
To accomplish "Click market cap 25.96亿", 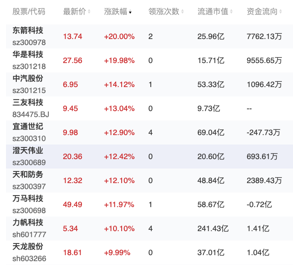I will pyautogui.click(x=211, y=36).
